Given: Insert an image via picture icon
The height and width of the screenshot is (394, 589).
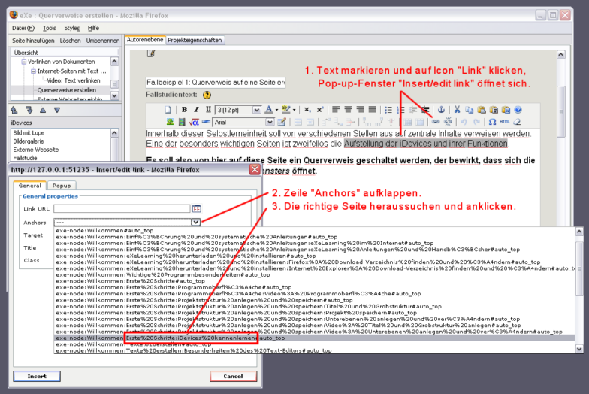Looking at the screenshot, I should tap(170, 122).
